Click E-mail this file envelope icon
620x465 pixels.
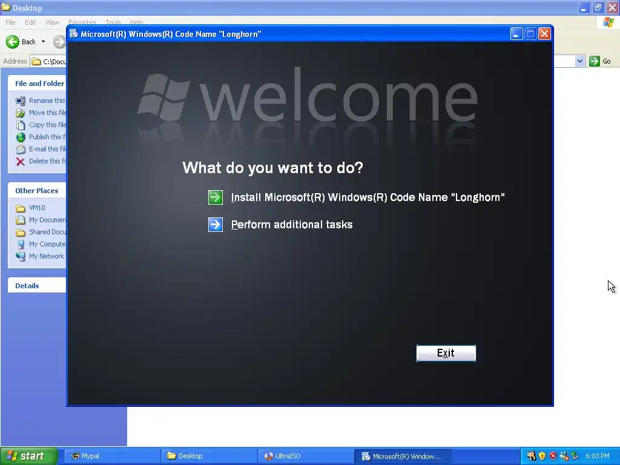coord(21,150)
